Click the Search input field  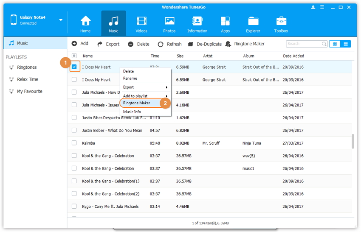point(303,44)
